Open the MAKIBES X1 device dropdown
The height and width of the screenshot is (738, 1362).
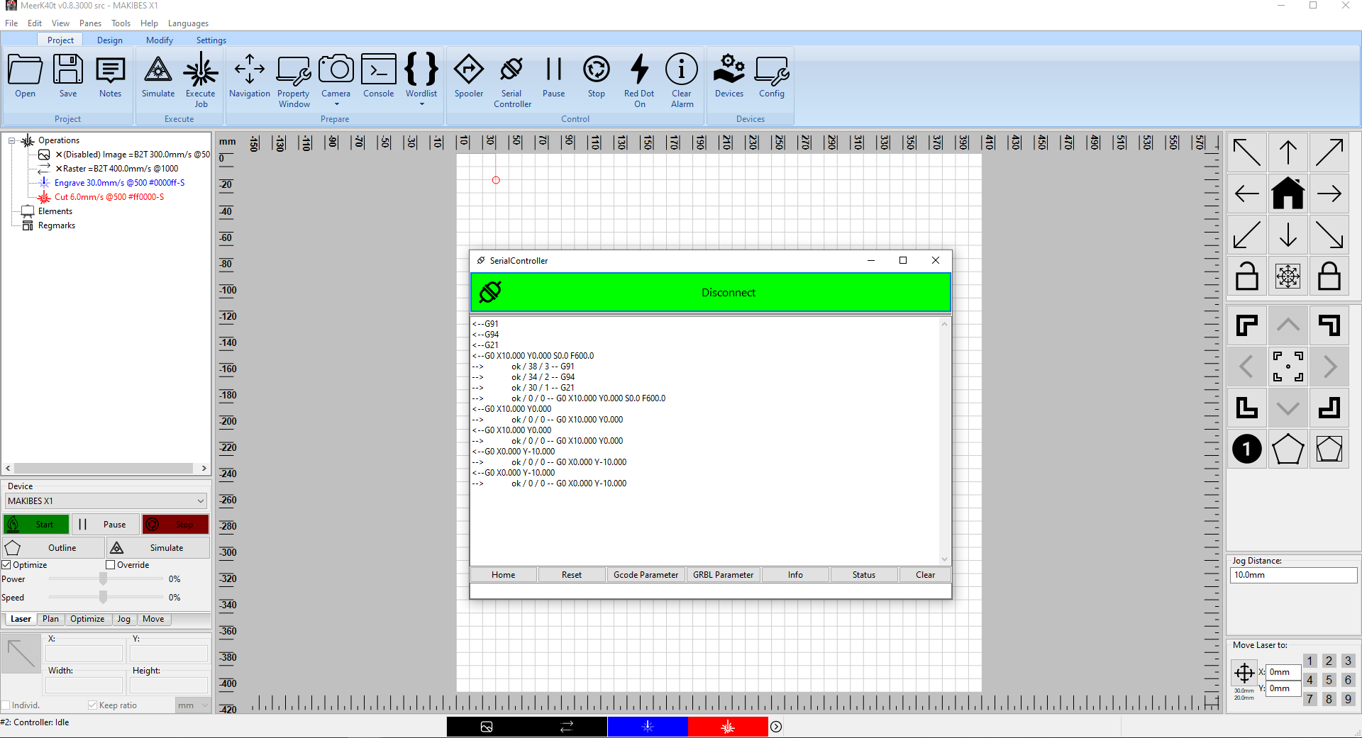click(x=106, y=501)
